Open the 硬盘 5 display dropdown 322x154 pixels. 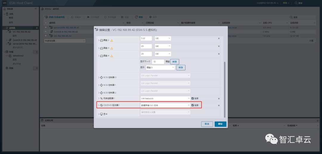(x=160, y=67)
